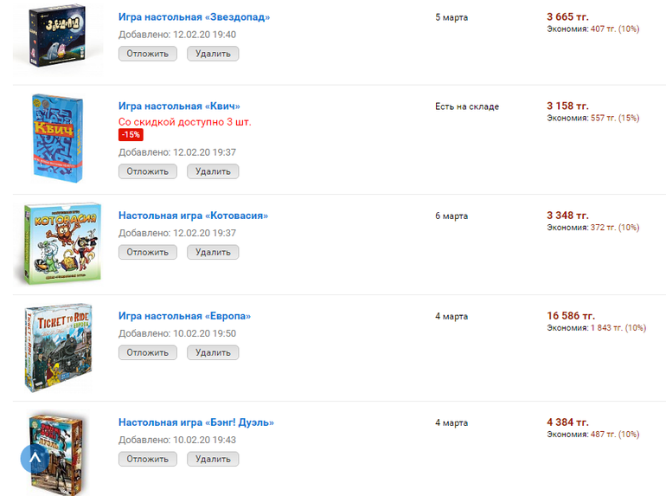The image size is (666, 496).
Task: Open the Ticket to Ride Europe thumbnail
Action: pos(58,348)
